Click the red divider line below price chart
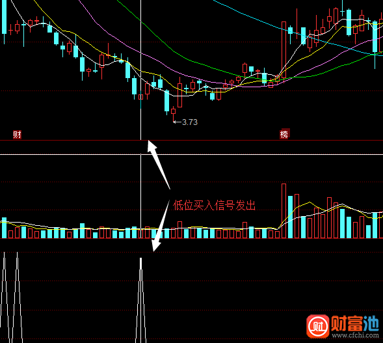 click(x=191, y=141)
